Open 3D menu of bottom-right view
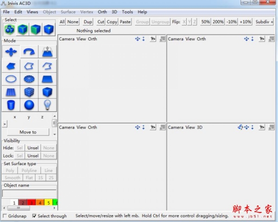 pos(199,127)
